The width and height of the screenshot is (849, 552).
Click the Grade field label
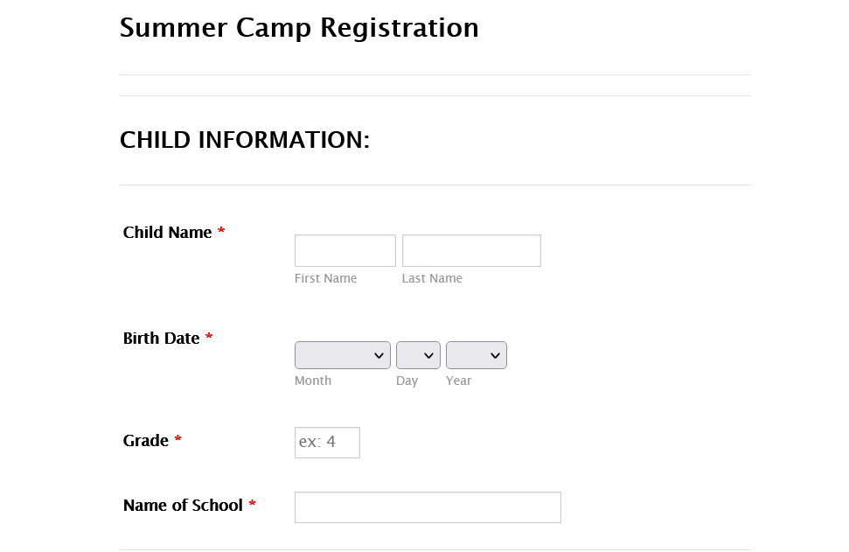(146, 441)
